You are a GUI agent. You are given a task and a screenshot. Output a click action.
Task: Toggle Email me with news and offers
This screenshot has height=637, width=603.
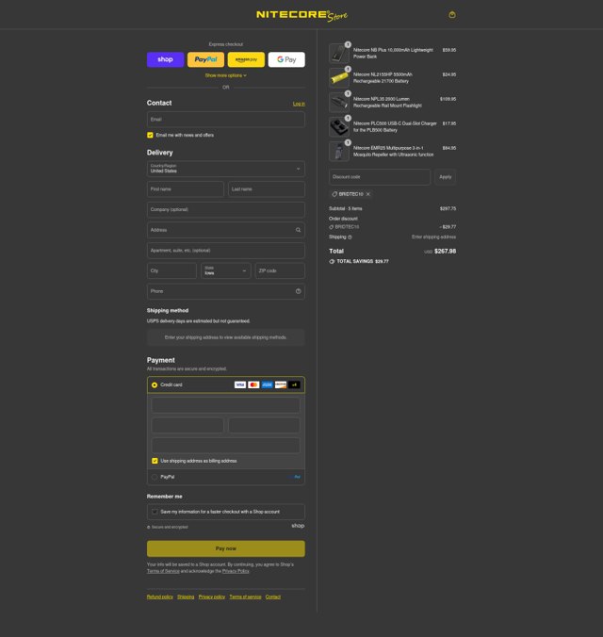[150, 136]
